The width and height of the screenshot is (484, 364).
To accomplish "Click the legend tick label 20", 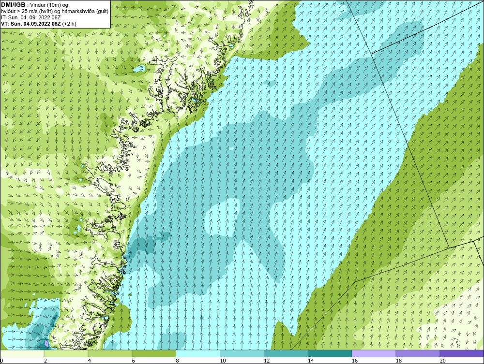I will pos(443,361).
